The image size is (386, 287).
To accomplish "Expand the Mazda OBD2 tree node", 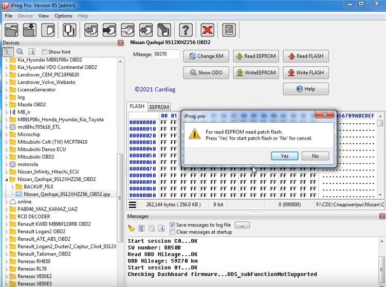I will click(x=6, y=105).
